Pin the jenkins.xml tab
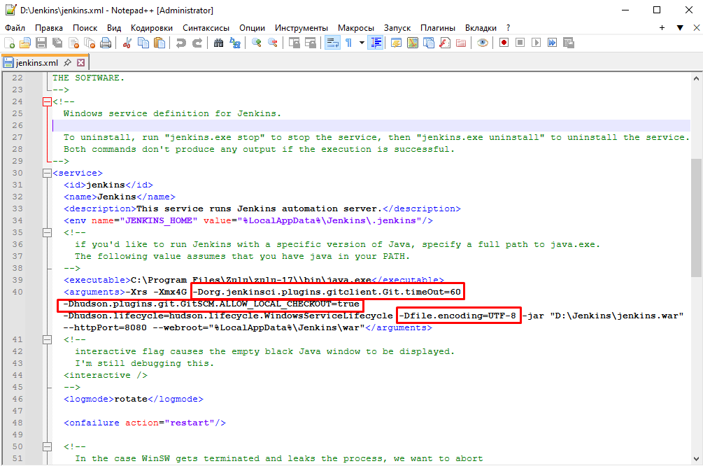The image size is (703, 466). [69, 62]
